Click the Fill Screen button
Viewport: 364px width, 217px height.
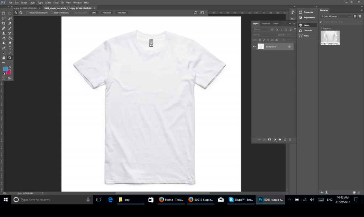122,13
